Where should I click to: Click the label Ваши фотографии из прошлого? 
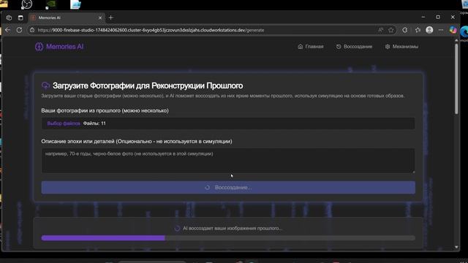105,110
